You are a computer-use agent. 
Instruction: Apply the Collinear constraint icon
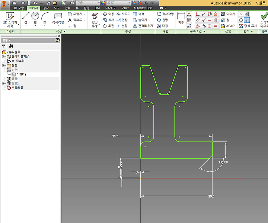coord(204,14)
